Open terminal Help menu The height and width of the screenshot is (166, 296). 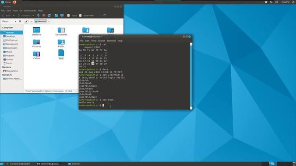pos(120,41)
